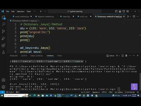
Task: Kill terminal with trash icon
Action: click(126, 56)
